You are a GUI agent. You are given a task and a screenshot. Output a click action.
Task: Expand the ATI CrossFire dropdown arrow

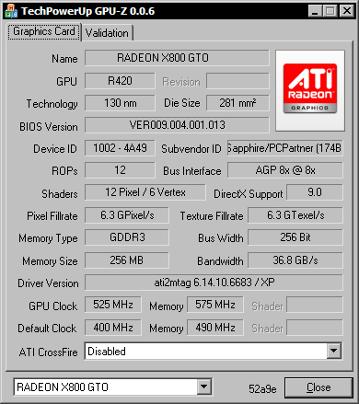(334, 351)
